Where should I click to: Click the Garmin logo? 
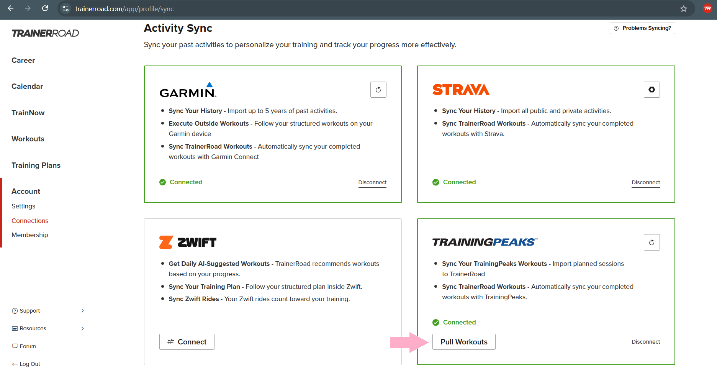(188, 90)
